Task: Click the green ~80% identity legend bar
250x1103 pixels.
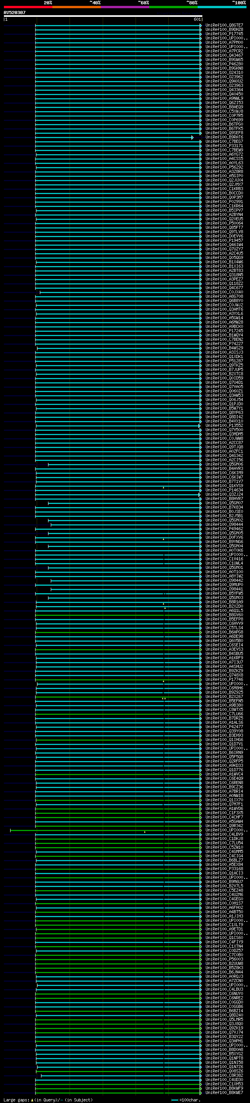Action: point(173,7)
